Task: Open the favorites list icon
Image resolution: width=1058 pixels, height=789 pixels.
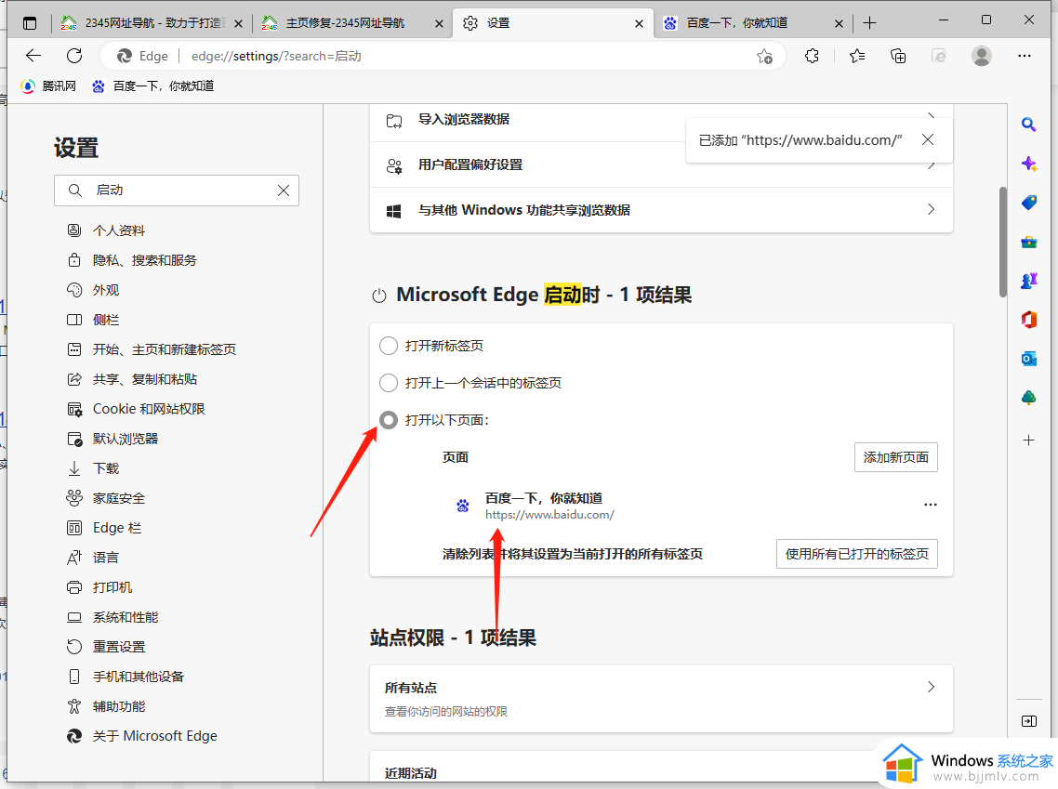Action: coord(857,56)
